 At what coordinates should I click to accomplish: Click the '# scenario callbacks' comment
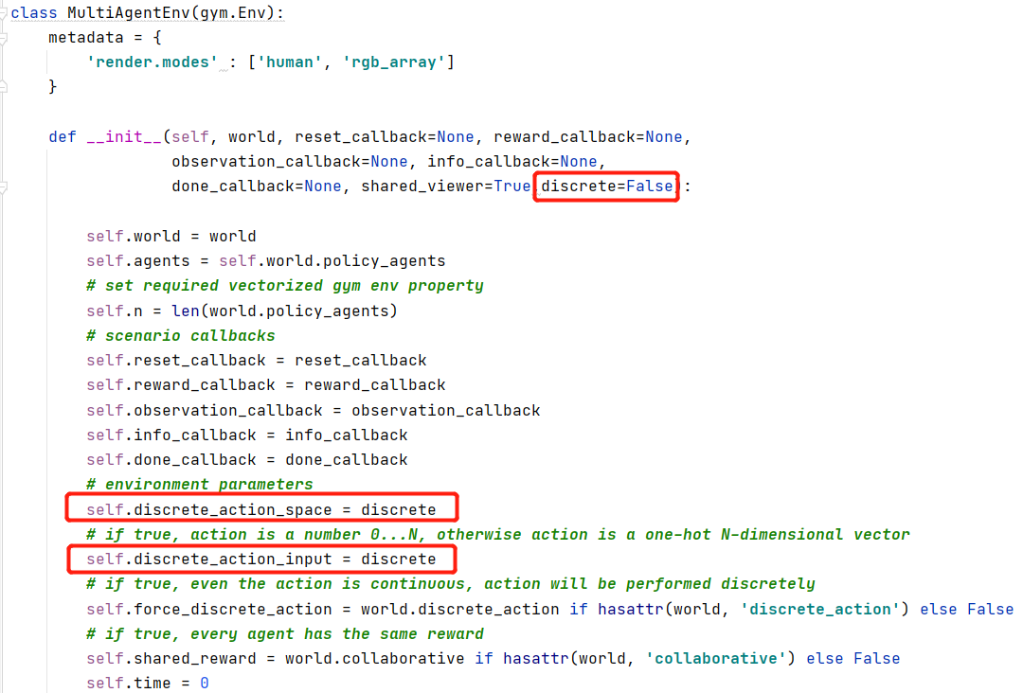pyautogui.click(x=180, y=335)
